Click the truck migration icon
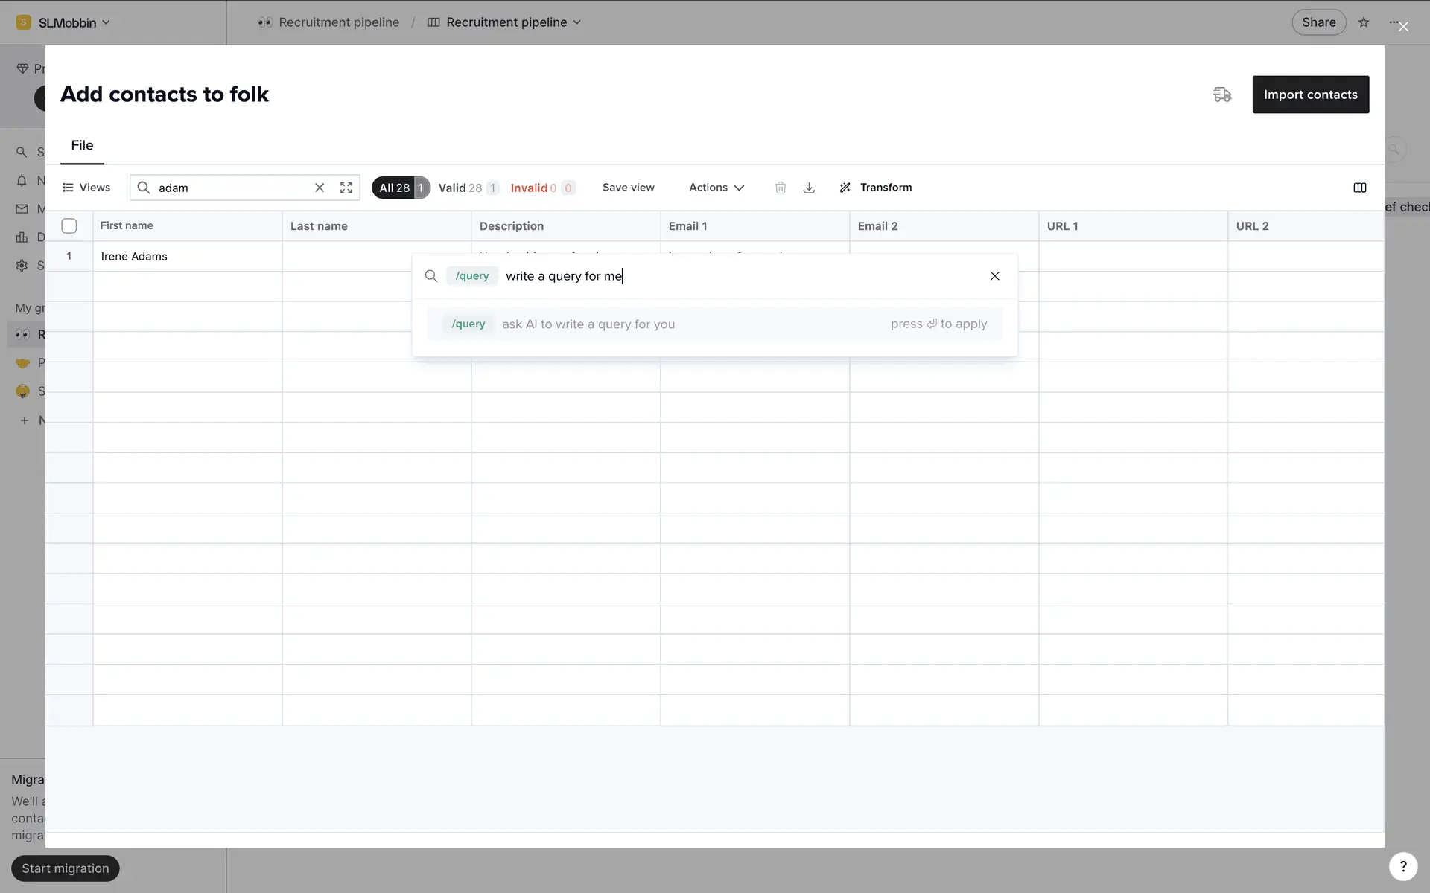The height and width of the screenshot is (893, 1430). pyautogui.click(x=1221, y=95)
